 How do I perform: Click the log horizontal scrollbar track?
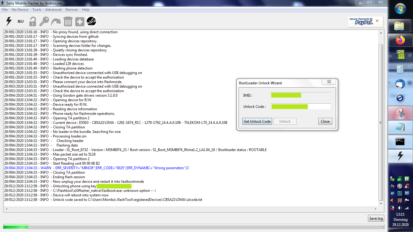coord(191,209)
